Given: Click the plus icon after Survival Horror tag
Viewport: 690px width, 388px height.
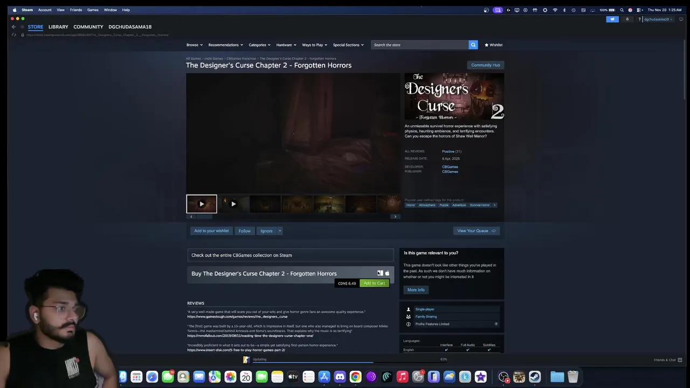Looking at the screenshot, I should pos(494,205).
